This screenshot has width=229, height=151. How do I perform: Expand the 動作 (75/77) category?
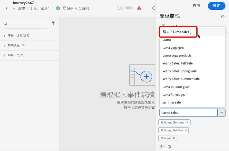[29, 55]
